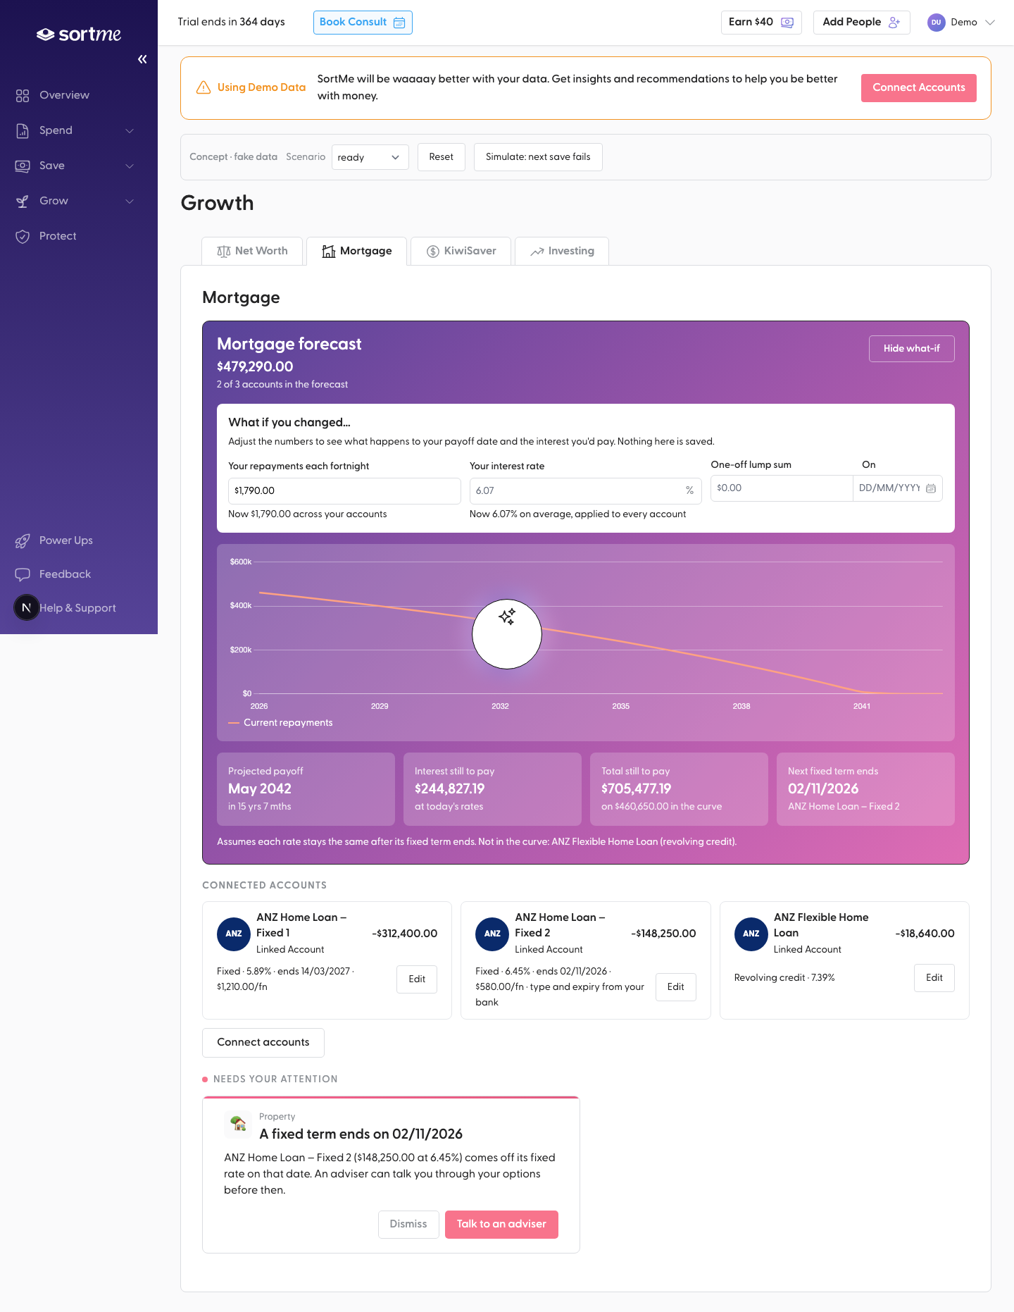Click the SortMe logo
Image resolution: width=1014 pixels, height=1312 pixels.
click(x=79, y=34)
